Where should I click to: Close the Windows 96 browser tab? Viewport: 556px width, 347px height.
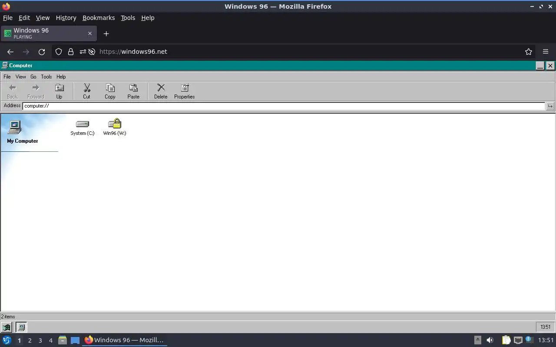tap(90, 33)
